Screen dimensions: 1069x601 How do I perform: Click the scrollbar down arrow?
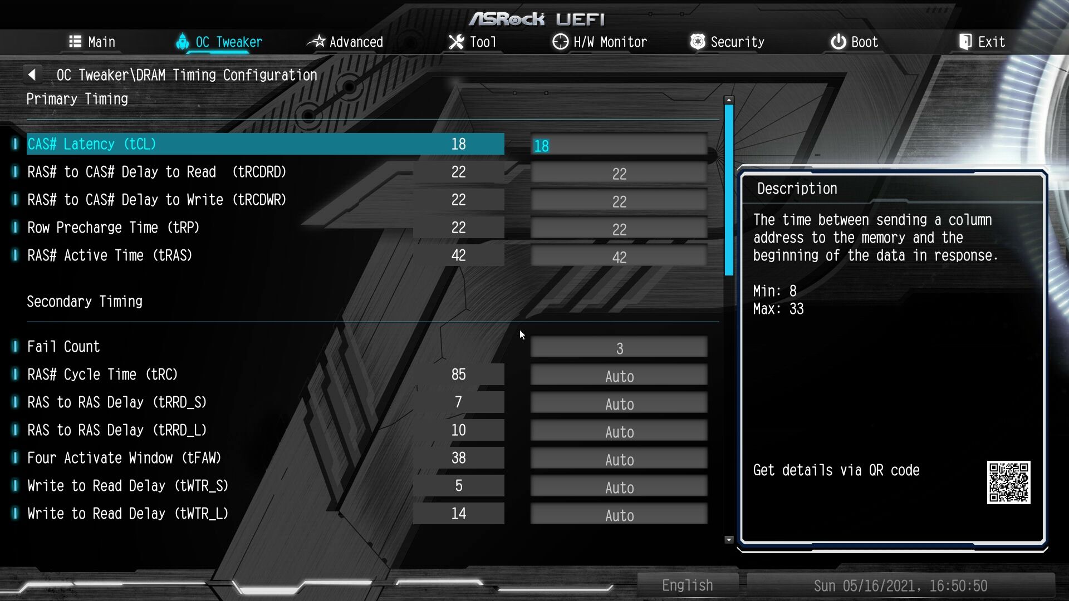coord(729,539)
